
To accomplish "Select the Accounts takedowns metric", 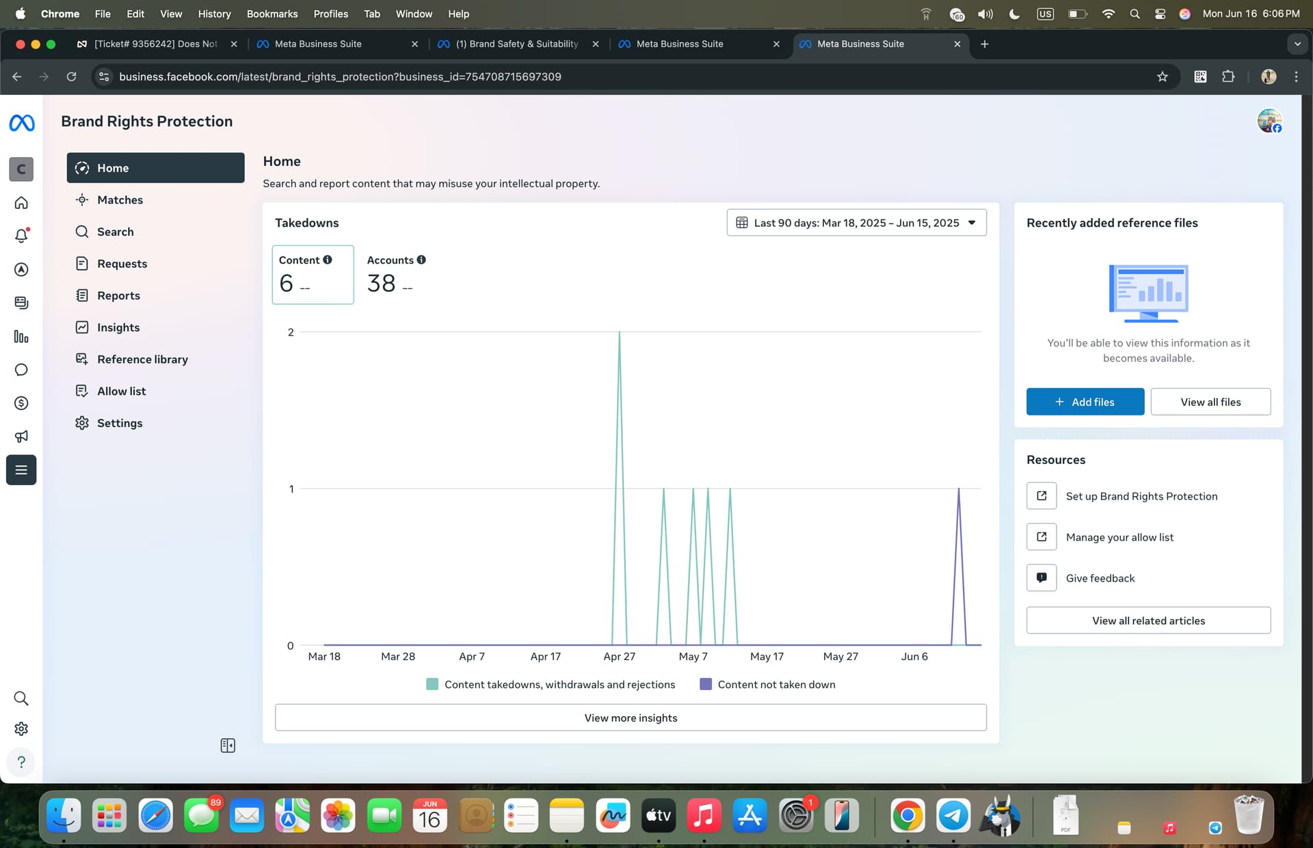I will [x=395, y=275].
